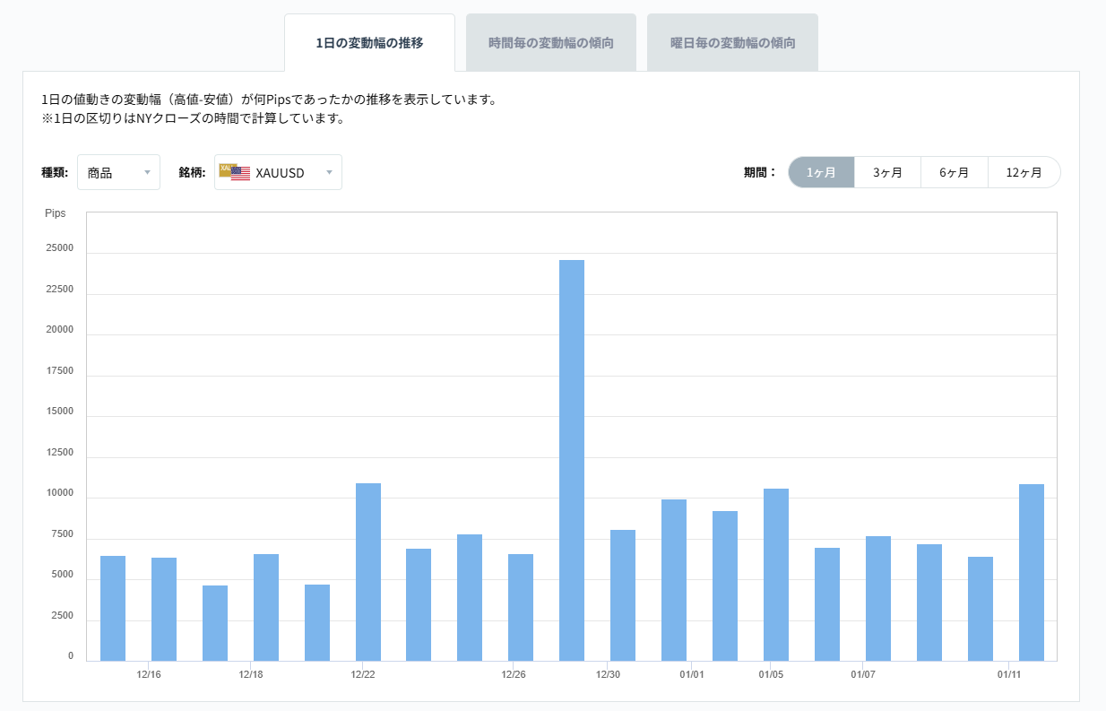Viewport: 1106px width, 711px height.
Task: Select the 3ヶ月 period option
Action: (887, 172)
